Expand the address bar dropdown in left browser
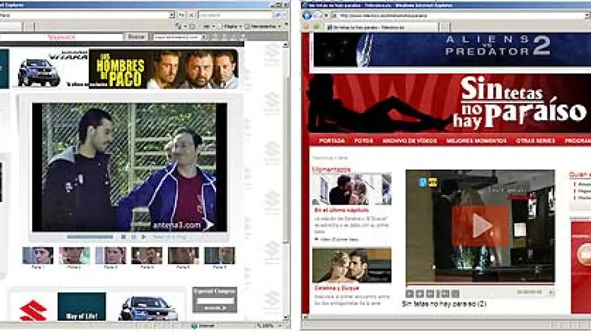The image size is (591, 332). (172, 15)
